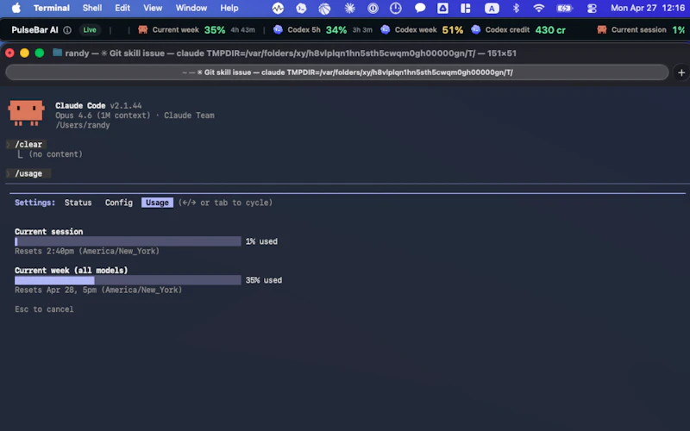This screenshot has height=431, width=690.
Task: Open the window layout menu bar icon
Action: [x=466, y=8]
